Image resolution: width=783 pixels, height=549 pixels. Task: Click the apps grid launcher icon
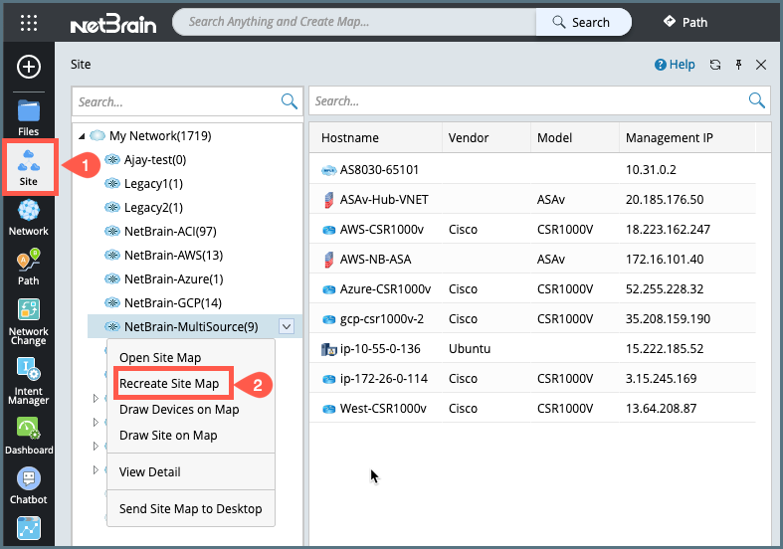[29, 22]
